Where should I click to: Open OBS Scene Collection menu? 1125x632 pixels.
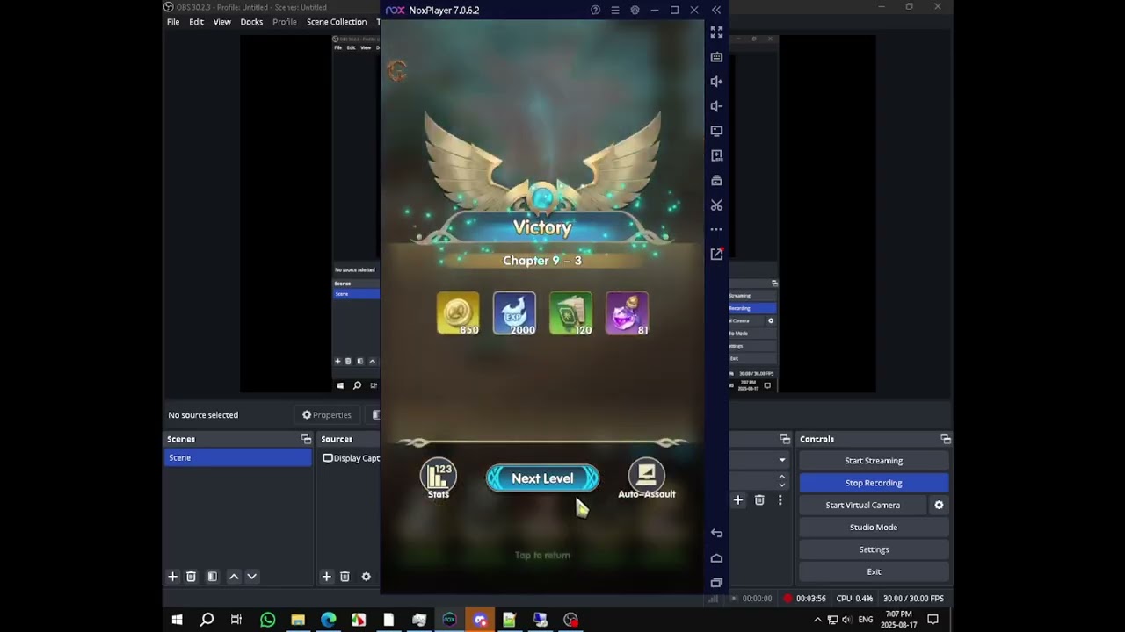click(337, 22)
